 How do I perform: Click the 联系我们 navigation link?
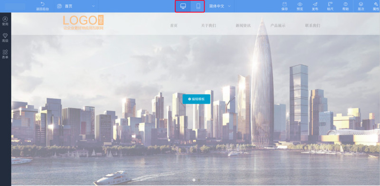pos(313,26)
